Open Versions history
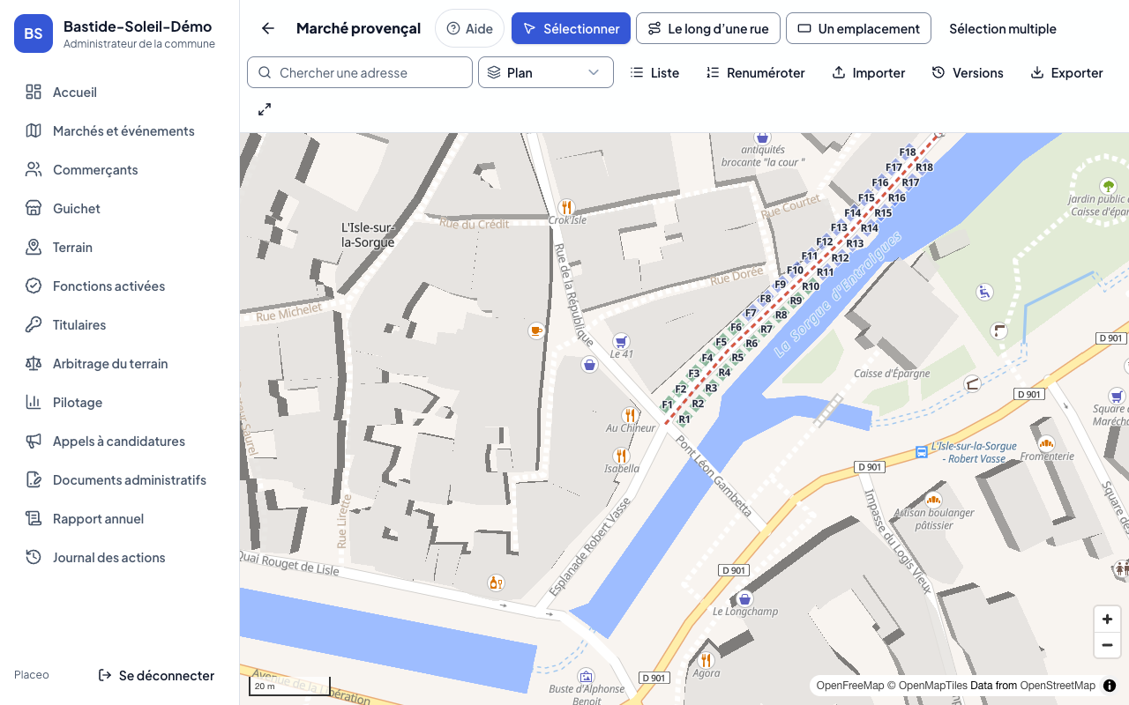 coord(968,72)
